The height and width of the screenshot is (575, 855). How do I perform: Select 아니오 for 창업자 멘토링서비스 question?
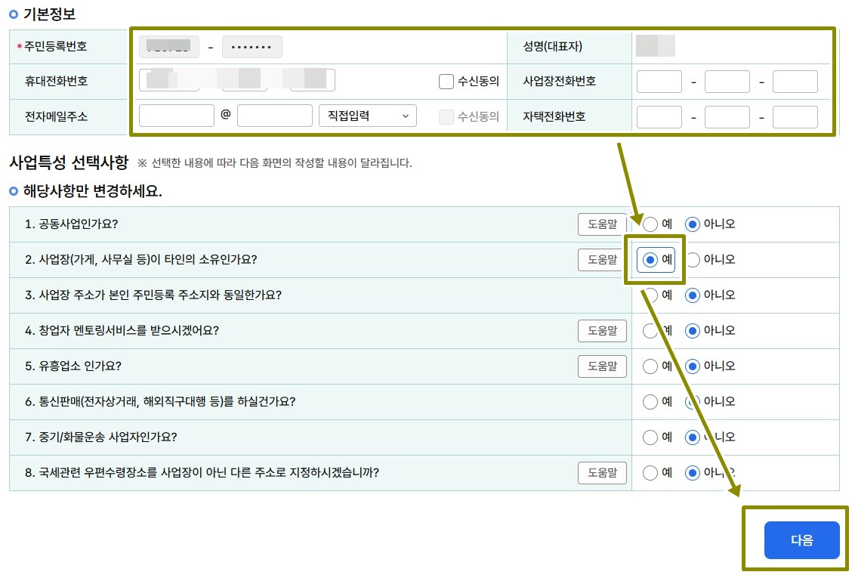pos(693,331)
